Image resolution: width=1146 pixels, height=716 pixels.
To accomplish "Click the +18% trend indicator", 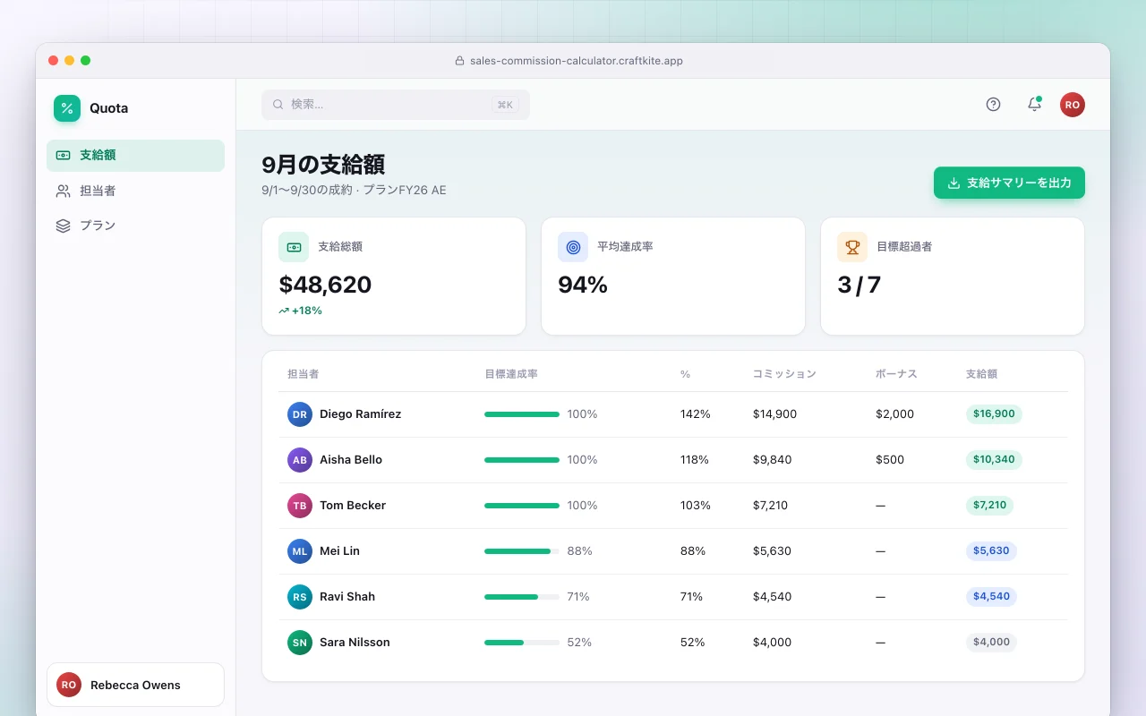I will [300, 311].
